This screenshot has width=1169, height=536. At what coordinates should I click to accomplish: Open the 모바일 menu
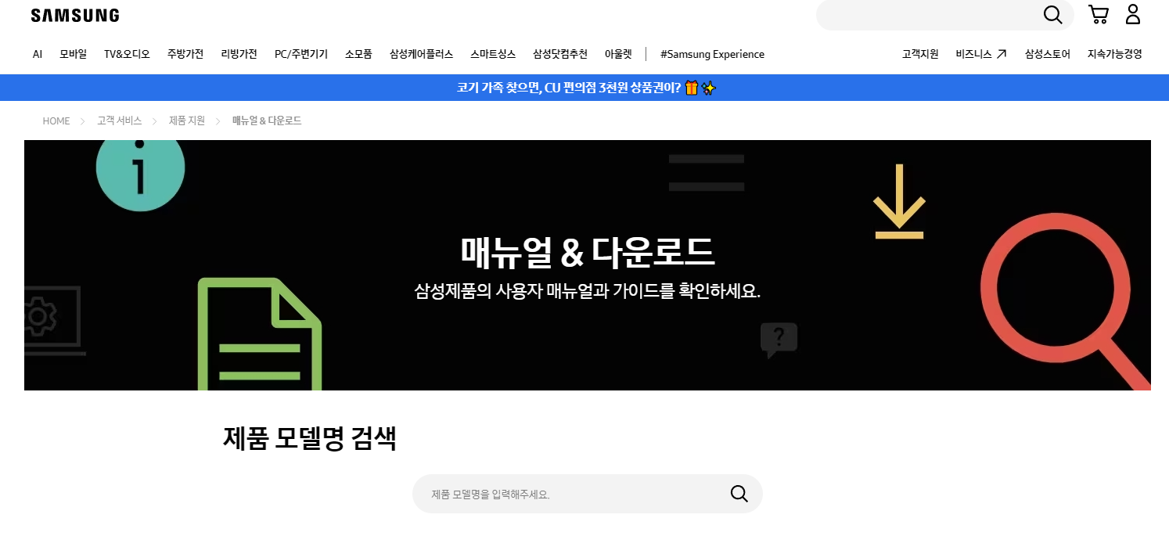[73, 54]
